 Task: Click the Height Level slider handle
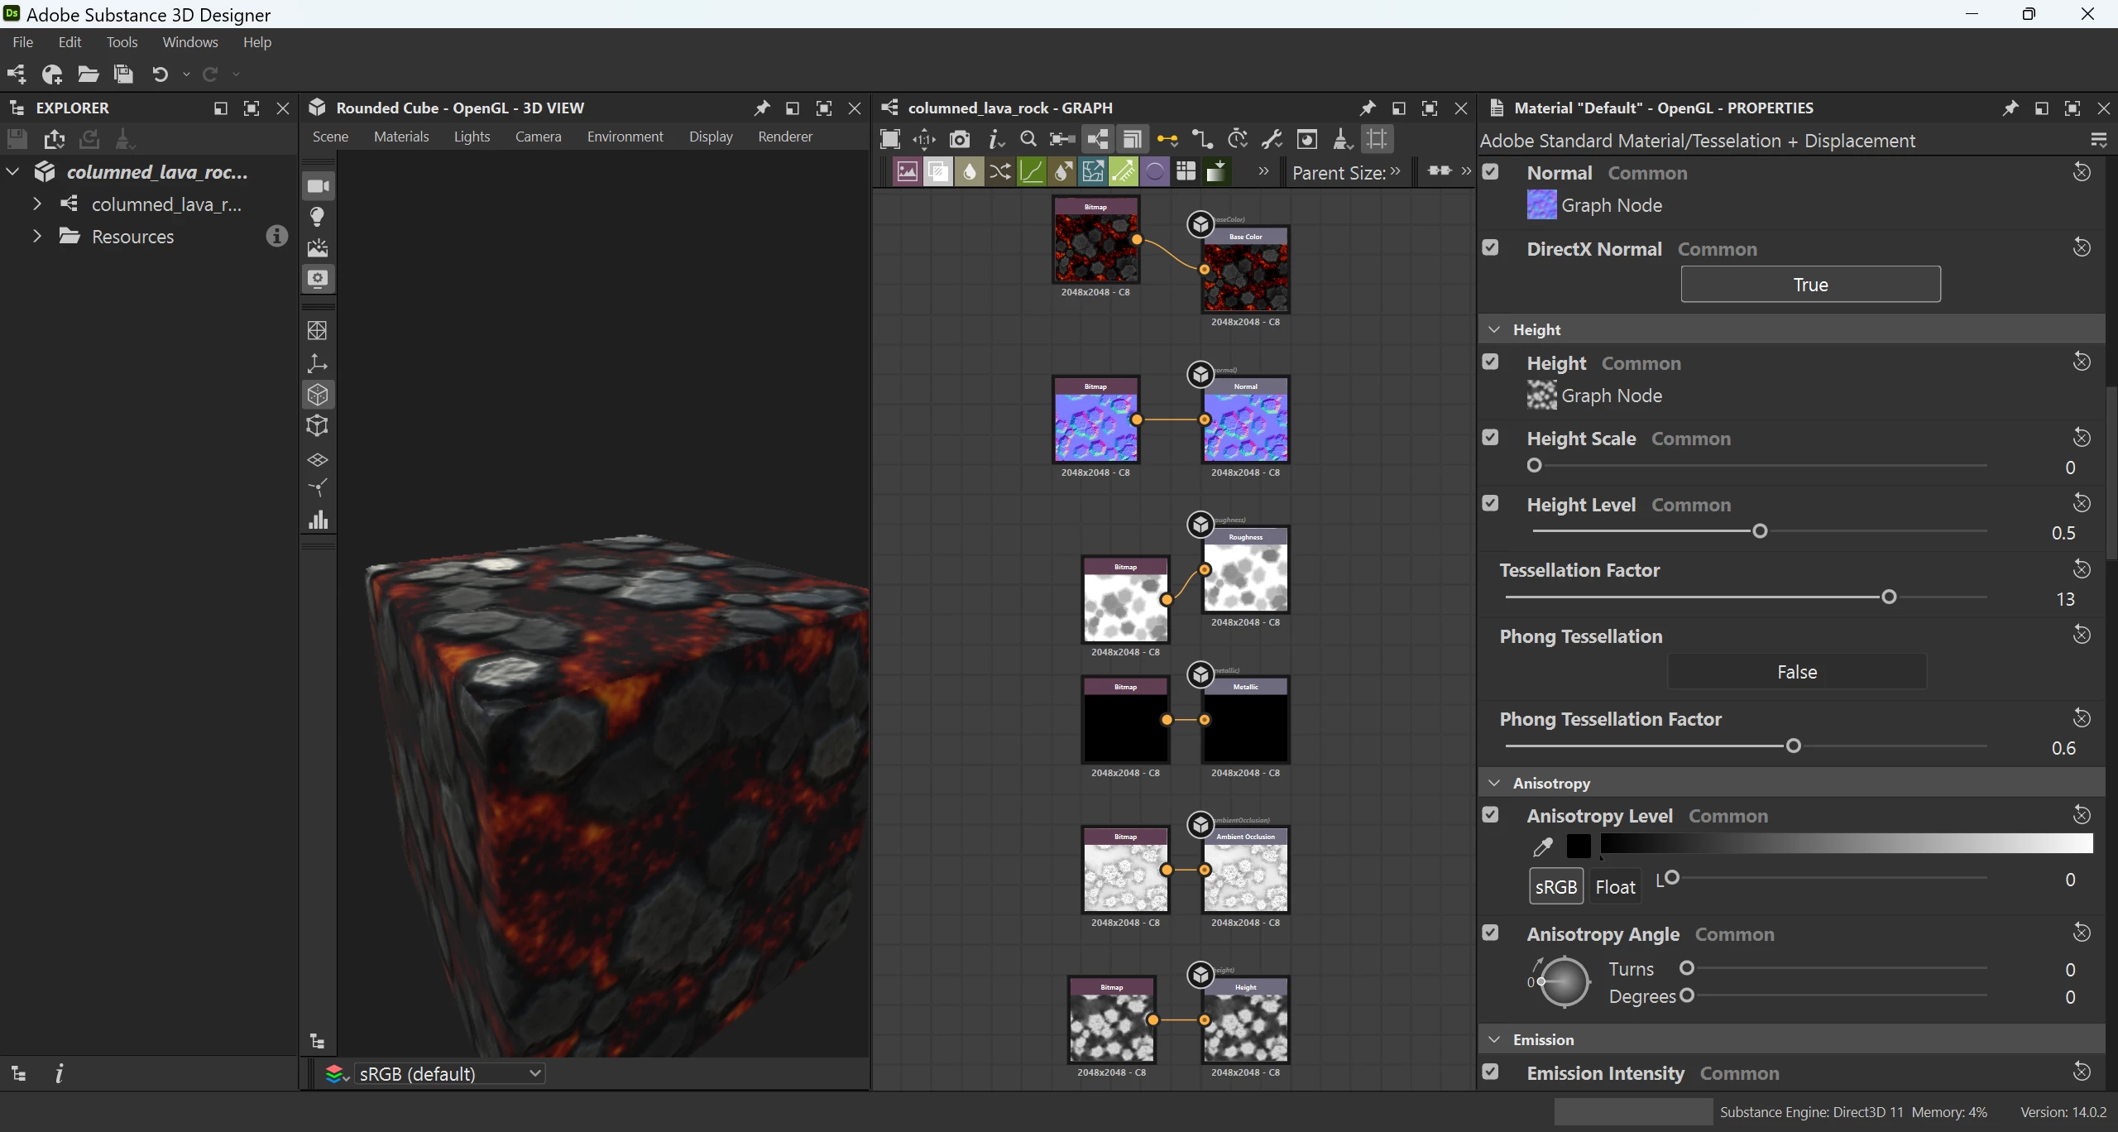(x=1760, y=531)
